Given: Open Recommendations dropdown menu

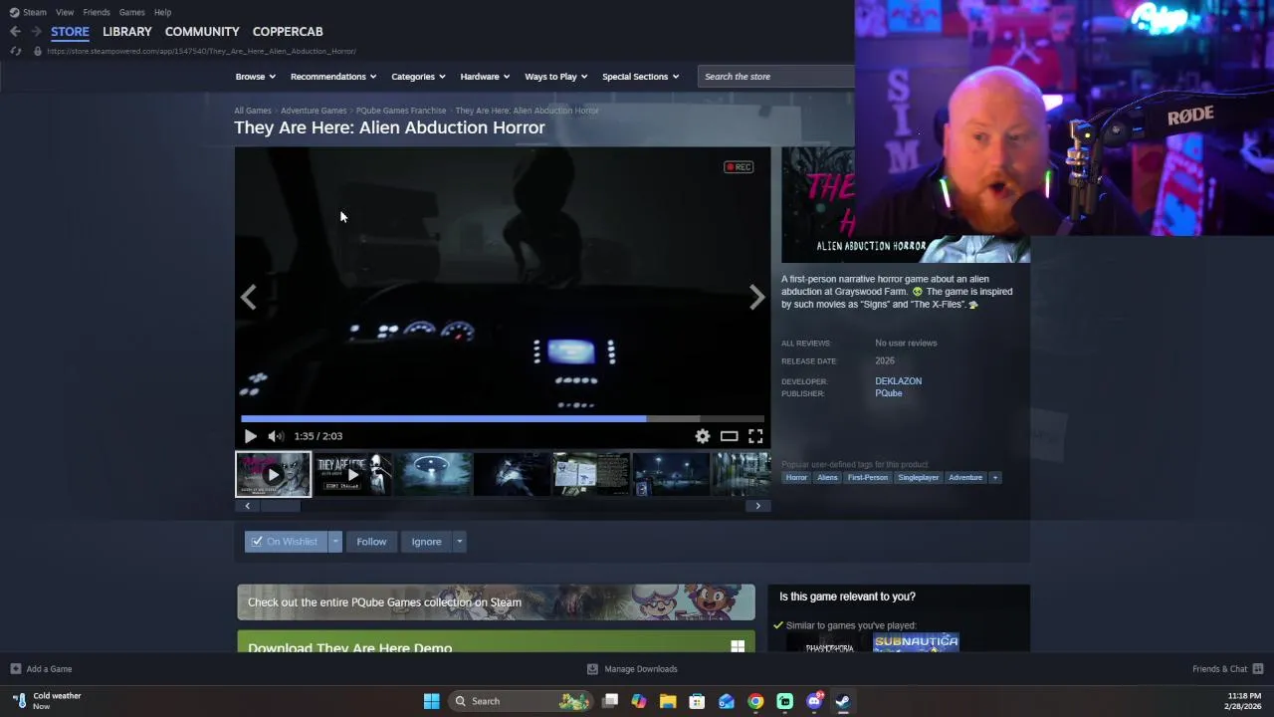Looking at the screenshot, I should (333, 77).
